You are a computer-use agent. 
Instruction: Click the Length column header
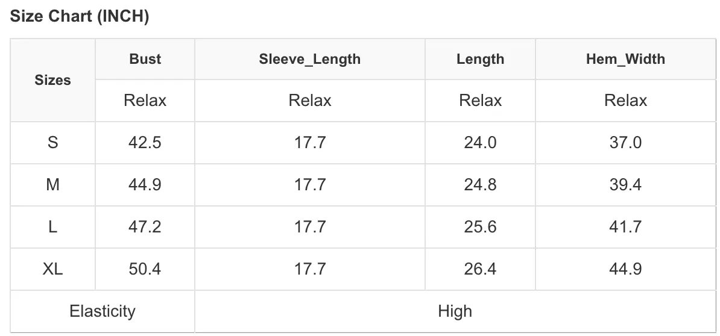click(481, 59)
